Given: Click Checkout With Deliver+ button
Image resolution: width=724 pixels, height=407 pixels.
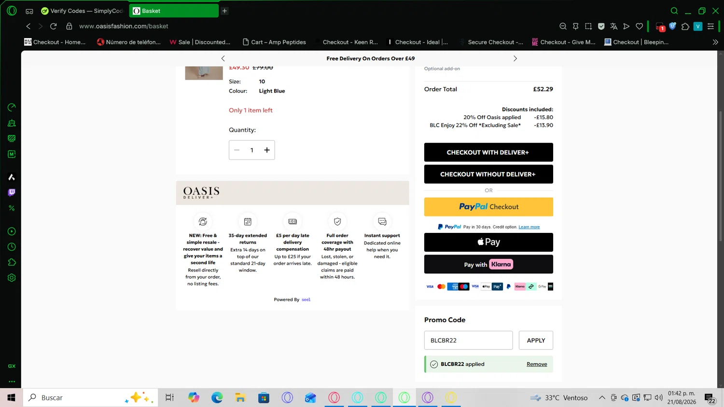Looking at the screenshot, I should click(x=488, y=152).
